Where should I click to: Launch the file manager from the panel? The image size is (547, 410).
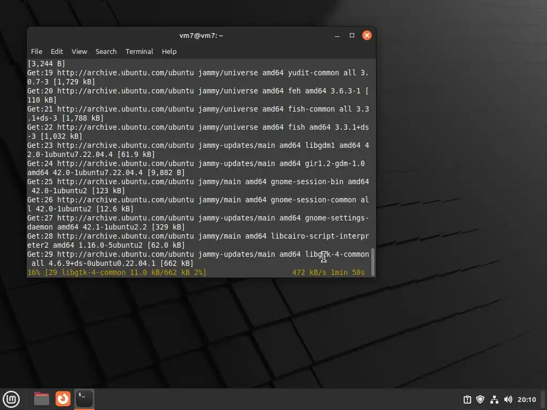point(42,399)
